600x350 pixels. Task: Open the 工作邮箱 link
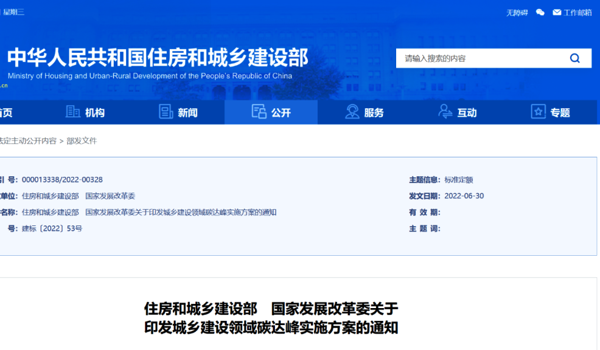tap(577, 13)
